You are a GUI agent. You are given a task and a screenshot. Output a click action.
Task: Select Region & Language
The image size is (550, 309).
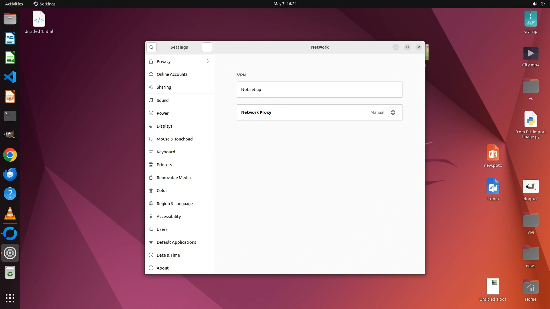pyautogui.click(x=174, y=204)
